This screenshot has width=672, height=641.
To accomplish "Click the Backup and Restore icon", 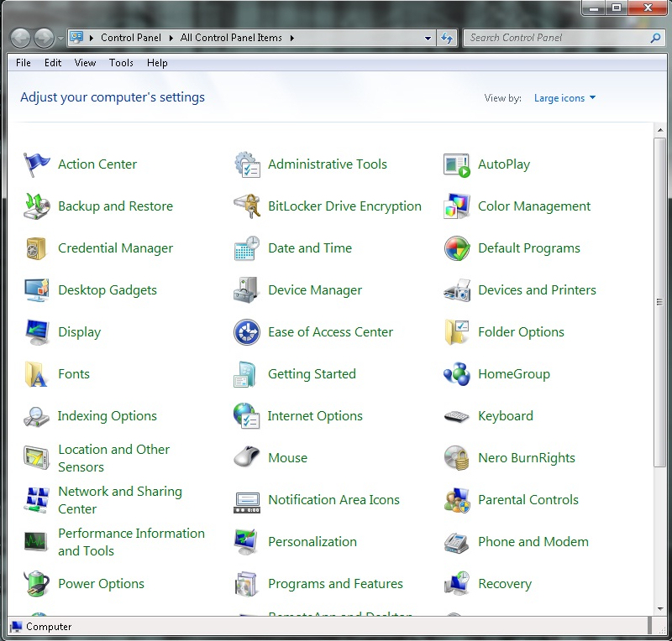I will (x=36, y=206).
